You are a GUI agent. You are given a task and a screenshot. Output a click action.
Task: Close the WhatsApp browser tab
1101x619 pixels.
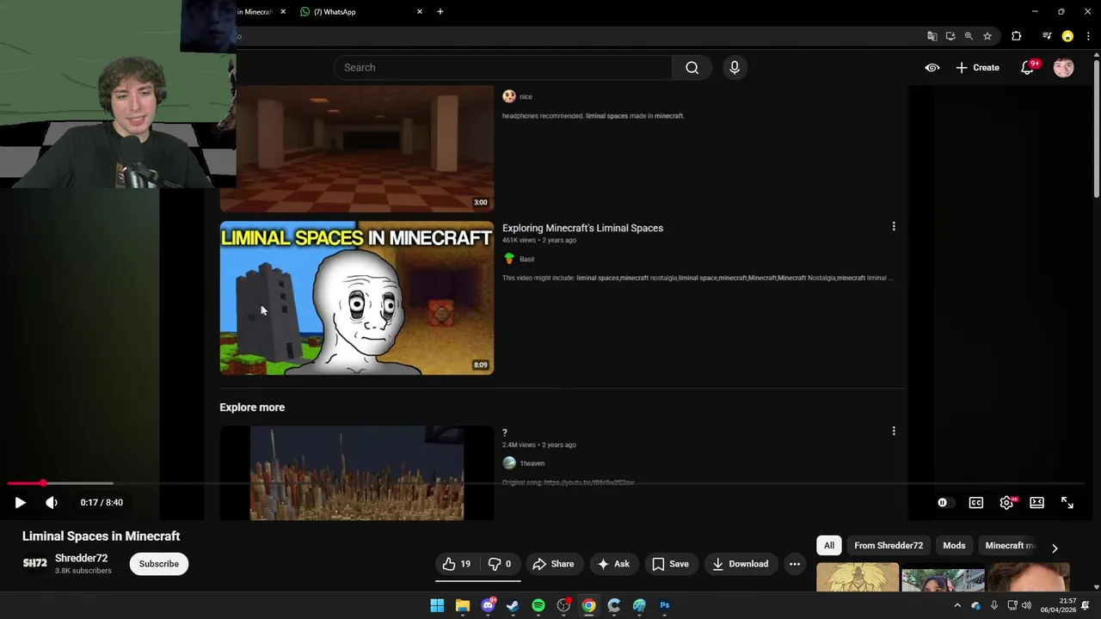pos(420,11)
